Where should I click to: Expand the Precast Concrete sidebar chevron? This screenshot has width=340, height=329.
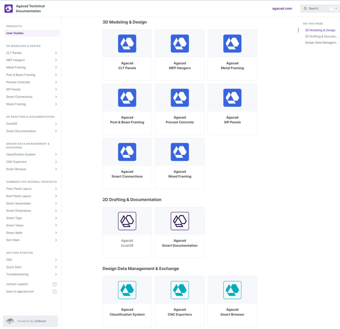coord(56,82)
